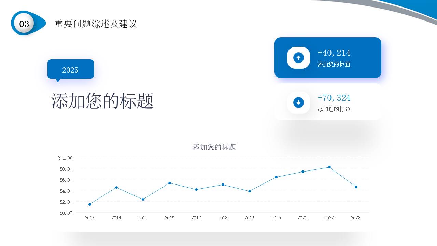Select the 2019 data point marker
437x246 pixels.
point(250,191)
